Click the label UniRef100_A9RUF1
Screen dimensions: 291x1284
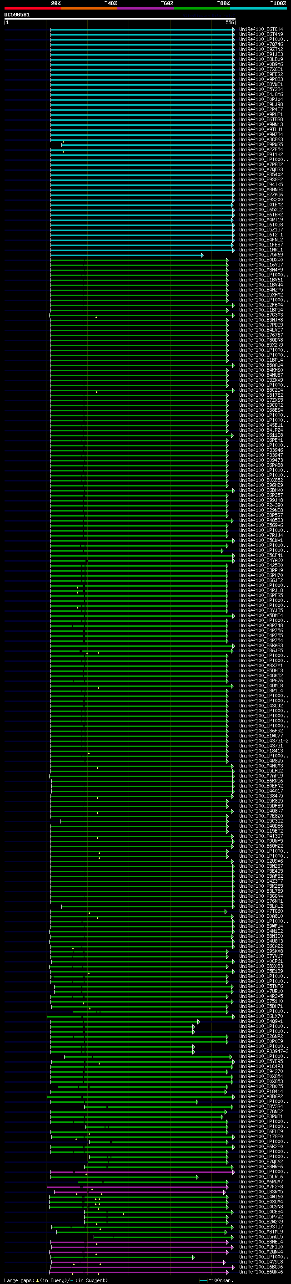pyautogui.click(x=261, y=114)
